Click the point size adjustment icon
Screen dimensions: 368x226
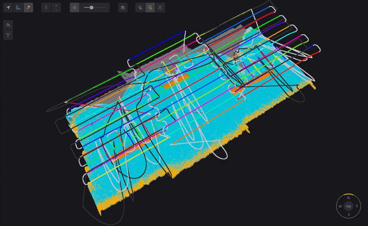pos(46,7)
